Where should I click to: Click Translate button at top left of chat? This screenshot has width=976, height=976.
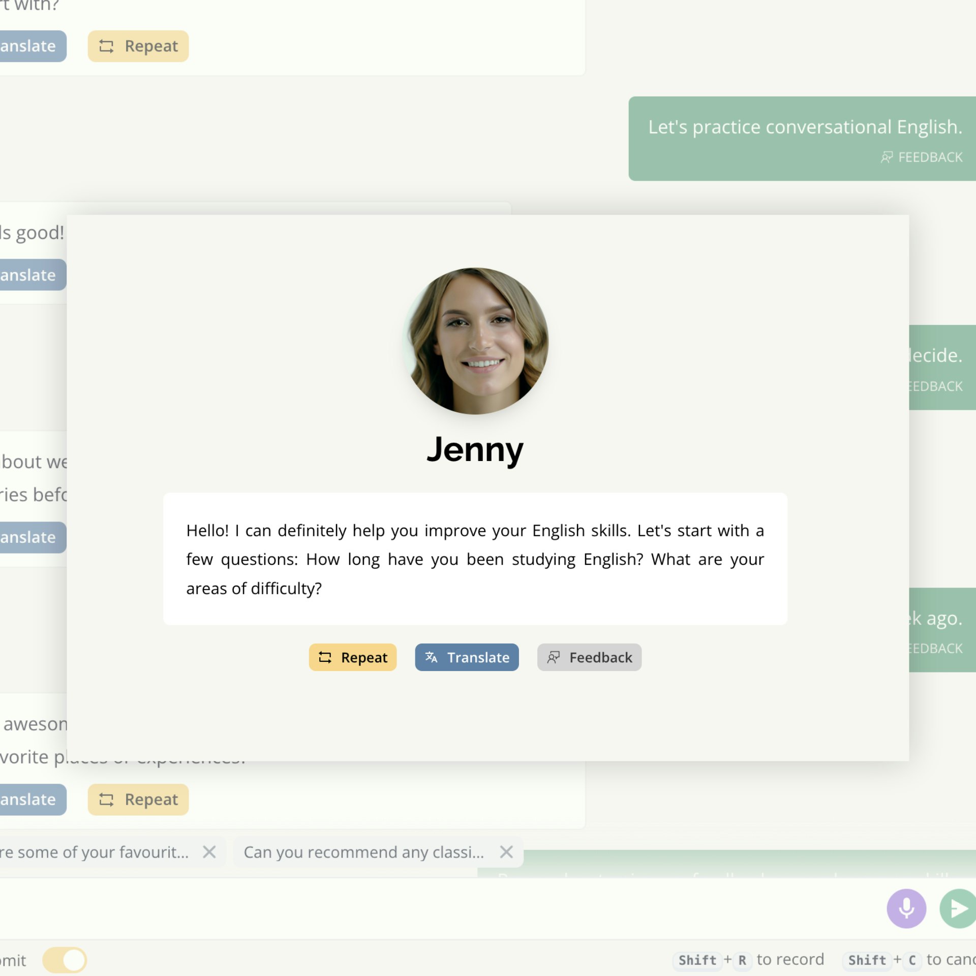point(30,46)
